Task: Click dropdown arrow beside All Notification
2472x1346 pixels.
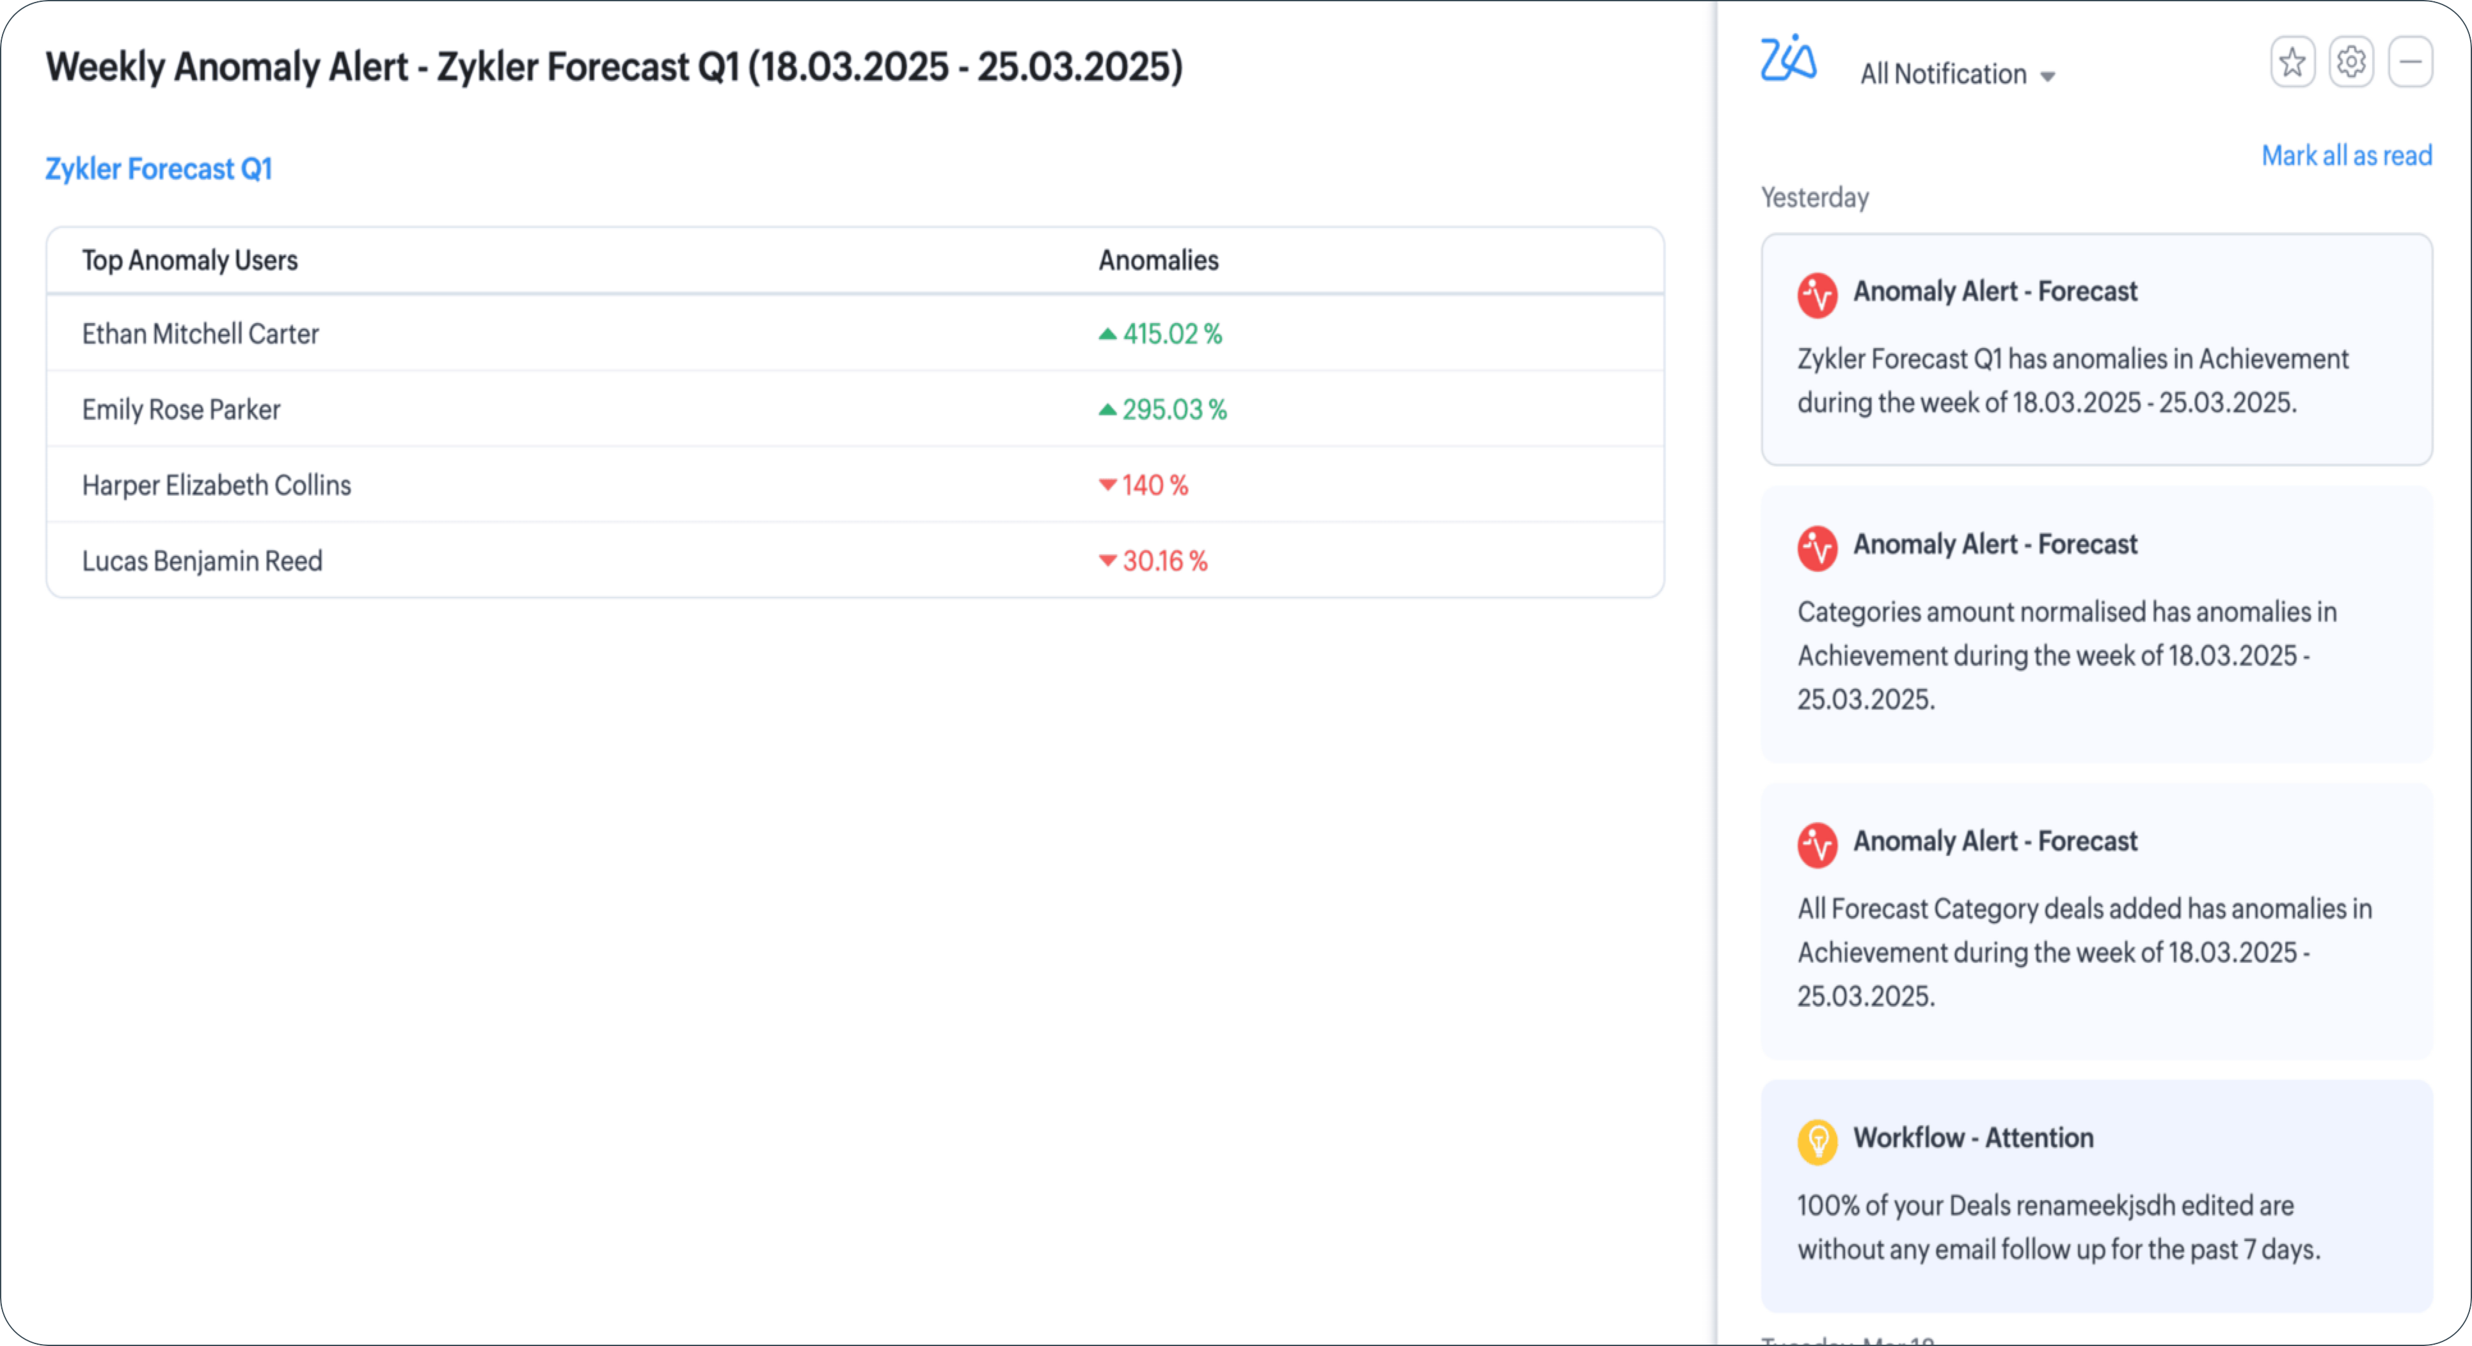Action: (2048, 77)
